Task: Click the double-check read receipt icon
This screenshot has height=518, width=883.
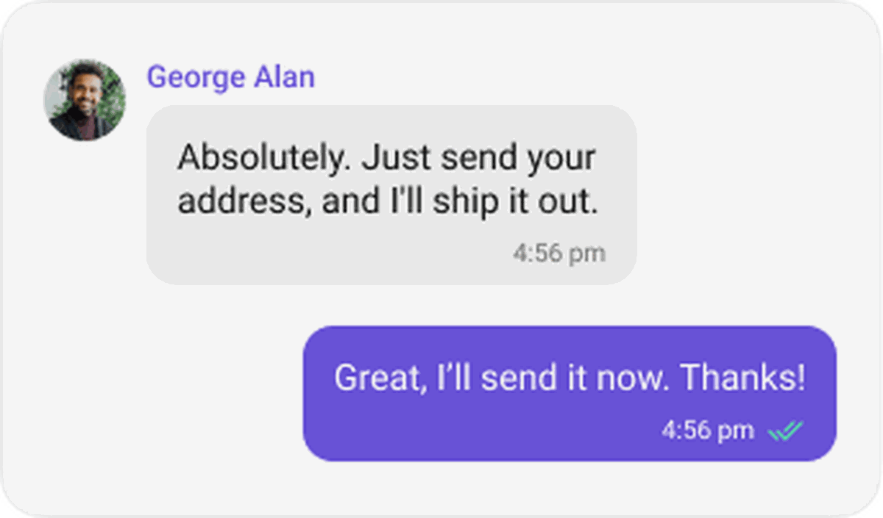Action: 786,431
